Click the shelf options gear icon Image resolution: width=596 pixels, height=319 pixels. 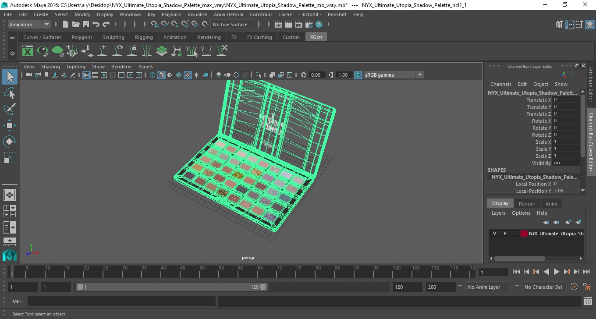pos(12,53)
